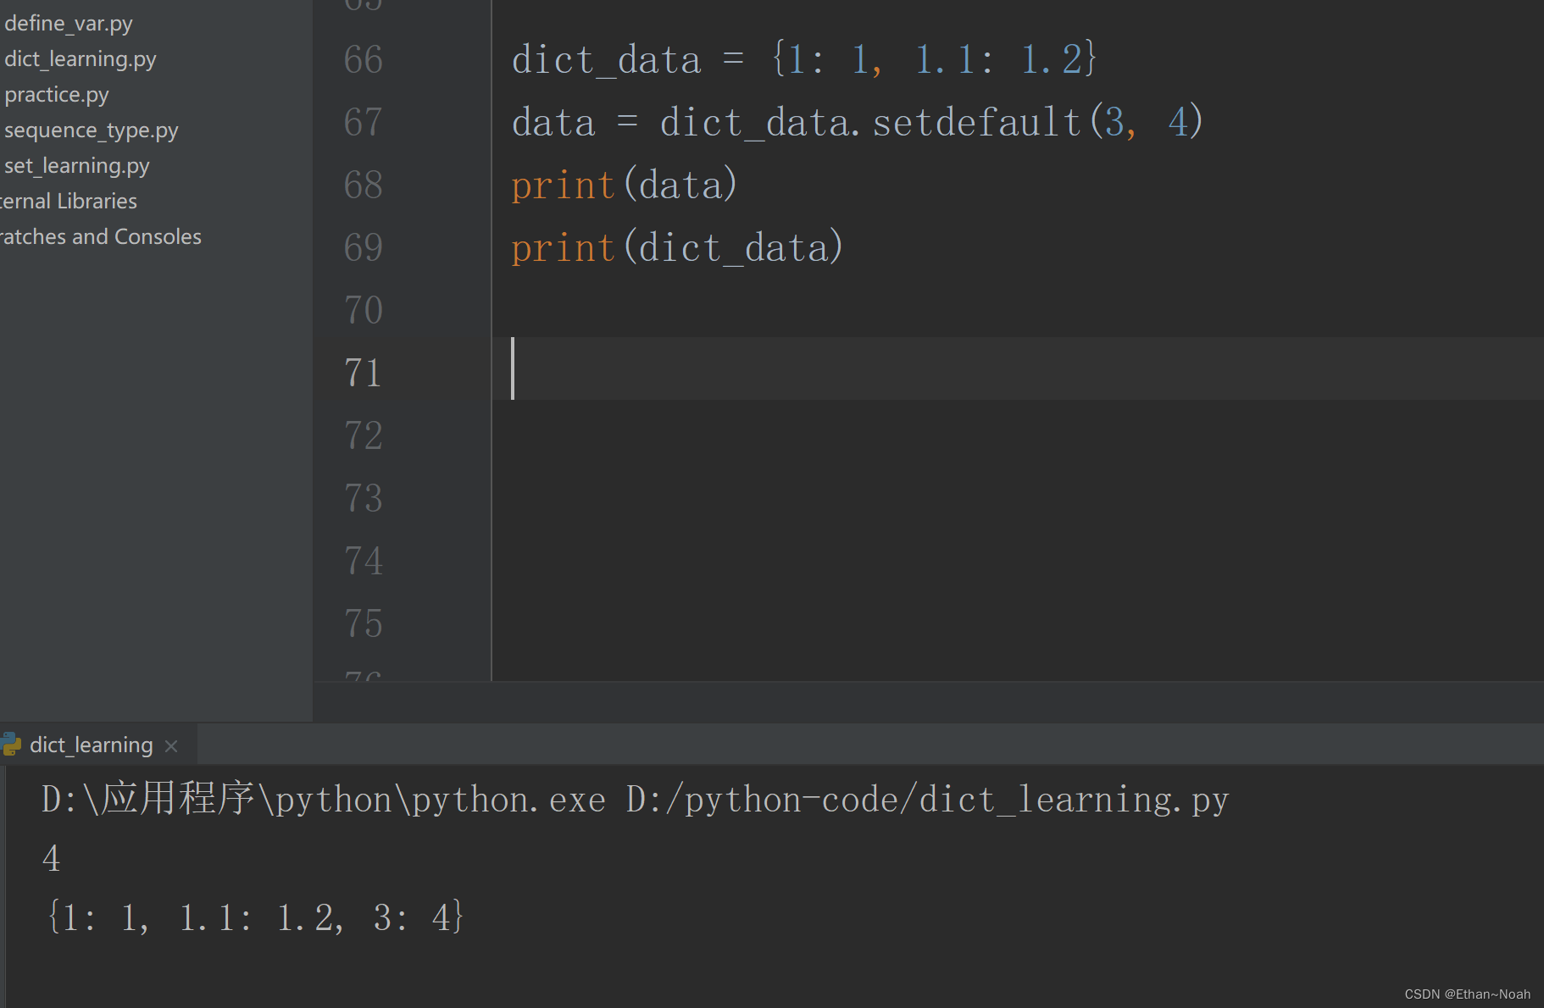Click the print(data) statement
Image resolution: width=1544 pixels, height=1008 pixels.
pos(623,184)
